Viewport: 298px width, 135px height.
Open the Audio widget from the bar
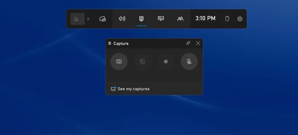pyautogui.click(x=122, y=19)
